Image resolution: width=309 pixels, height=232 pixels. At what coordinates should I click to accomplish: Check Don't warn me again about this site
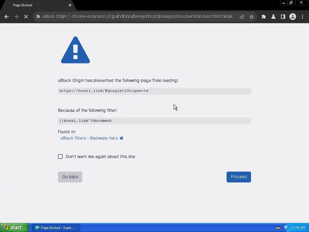point(60,156)
